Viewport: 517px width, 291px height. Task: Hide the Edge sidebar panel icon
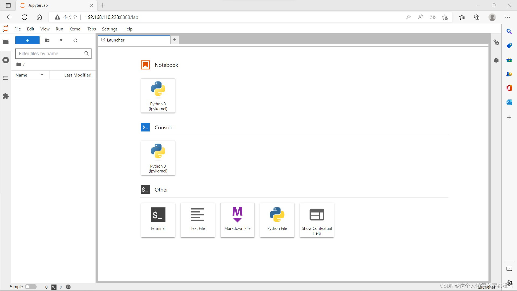tap(509, 269)
